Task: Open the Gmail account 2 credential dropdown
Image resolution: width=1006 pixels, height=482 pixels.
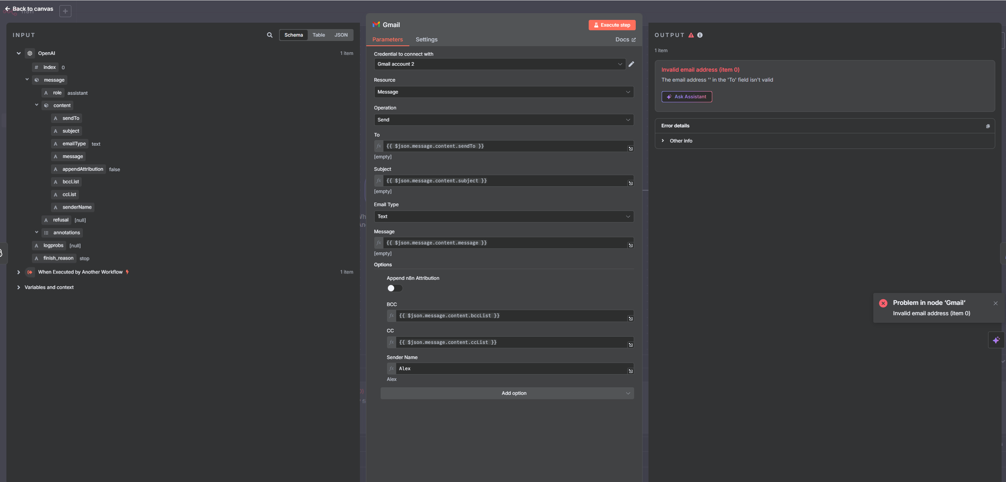Action: coord(500,64)
